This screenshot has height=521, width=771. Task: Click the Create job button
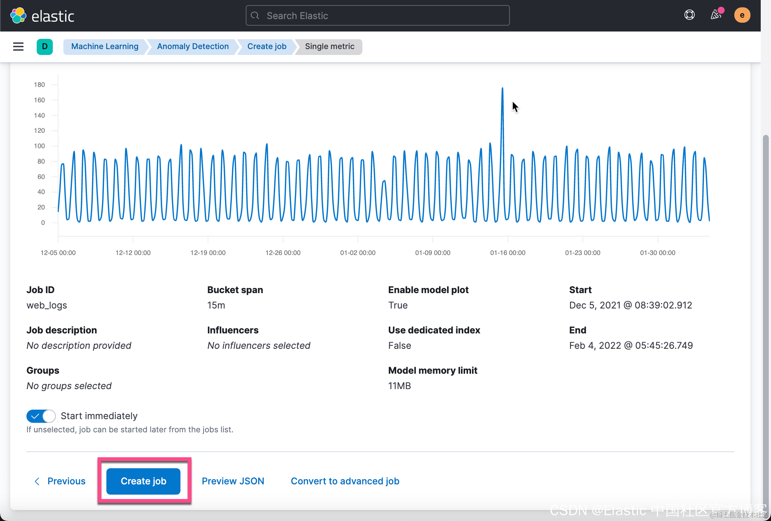[x=143, y=481]
